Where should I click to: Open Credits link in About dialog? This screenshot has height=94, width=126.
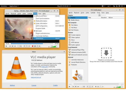[x=55, y=85]
